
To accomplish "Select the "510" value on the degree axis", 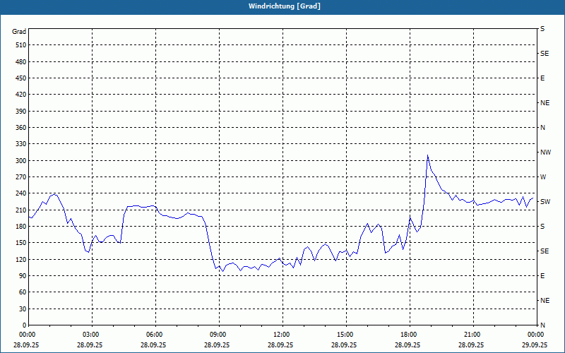I will click(x=21, y=45).
